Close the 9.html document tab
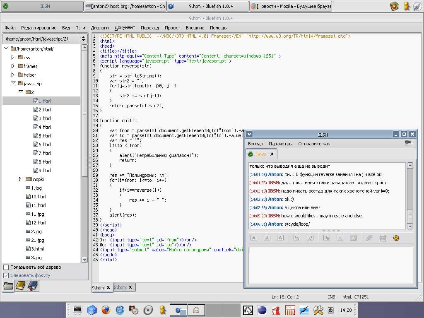 coord(108,287)
